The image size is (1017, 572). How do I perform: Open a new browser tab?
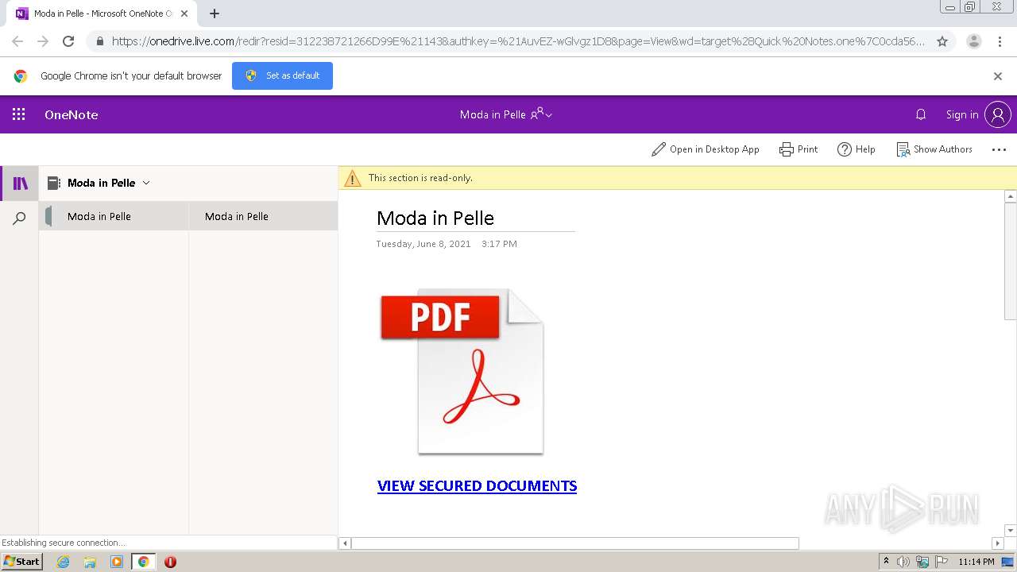tap(215, 14)
